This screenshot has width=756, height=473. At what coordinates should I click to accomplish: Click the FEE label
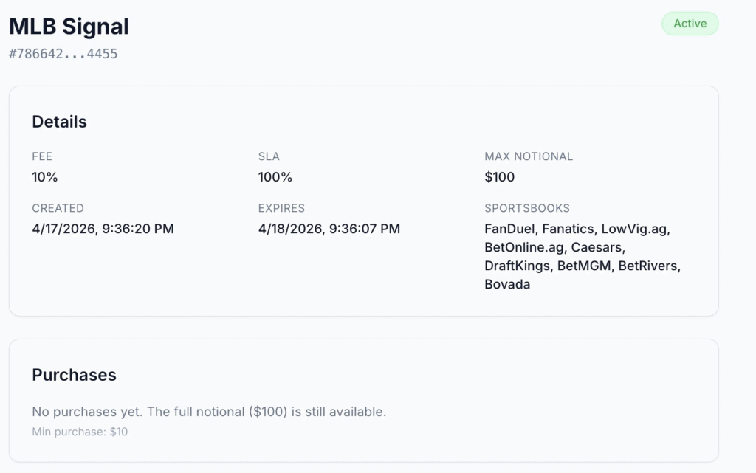click(42, 156)
